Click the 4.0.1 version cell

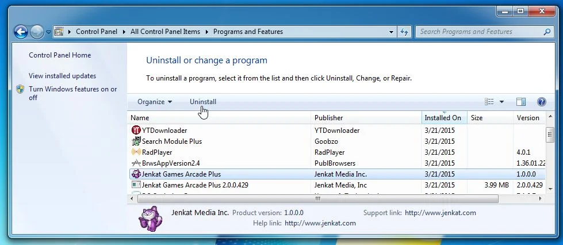click(523, 152)
